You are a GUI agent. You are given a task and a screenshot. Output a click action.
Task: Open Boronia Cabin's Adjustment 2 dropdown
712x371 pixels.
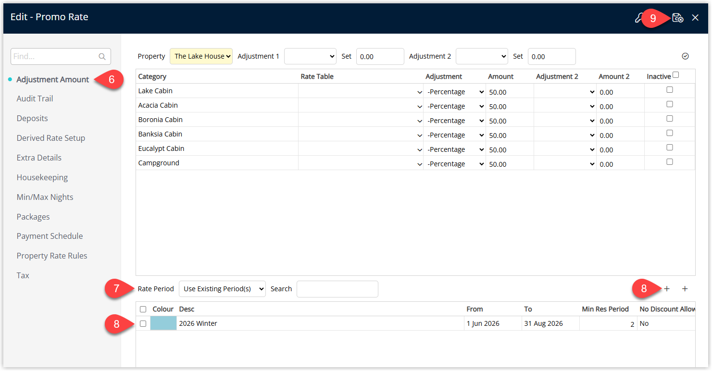click(x=565, y=120)
